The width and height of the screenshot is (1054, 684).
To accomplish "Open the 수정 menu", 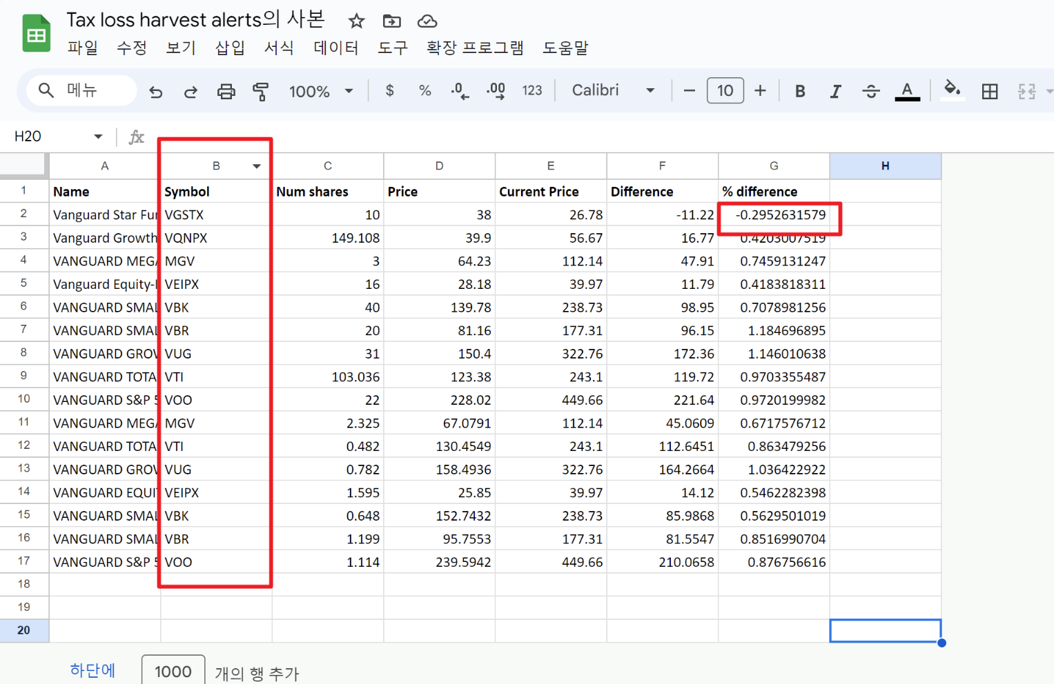I will point(132,48).
